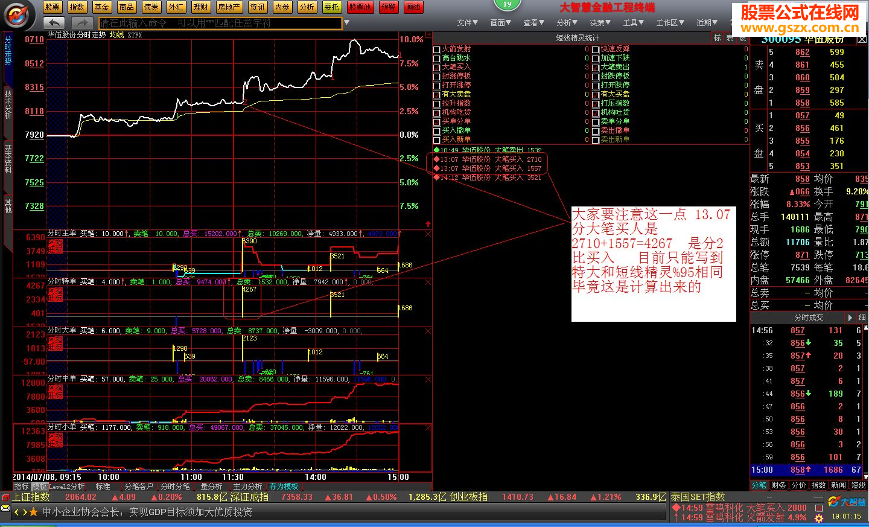
Task: Open the 技术分析 side tab
Action: coord(8,105)
